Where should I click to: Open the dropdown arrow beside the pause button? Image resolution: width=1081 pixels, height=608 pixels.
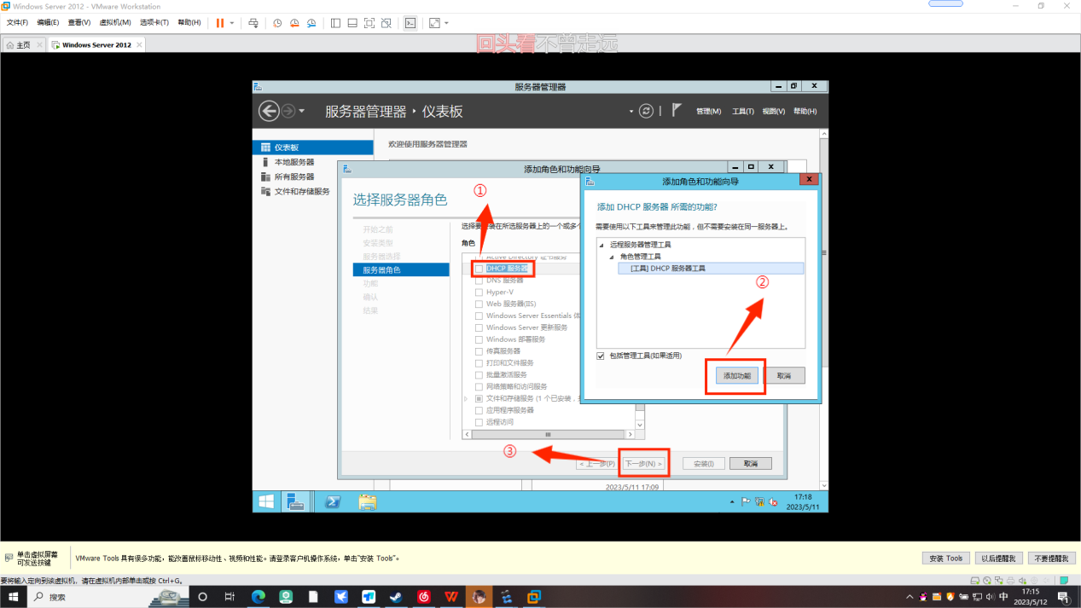(232, 23)
